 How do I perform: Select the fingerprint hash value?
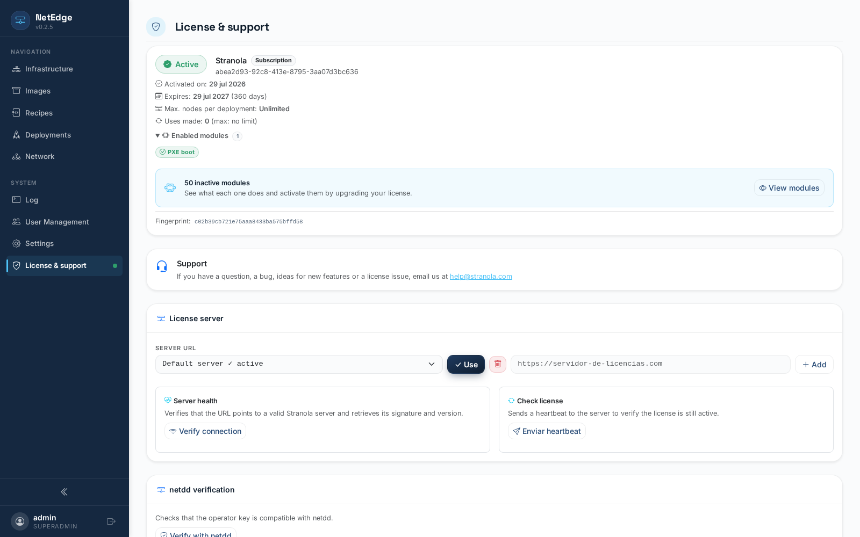pos(249,222)
